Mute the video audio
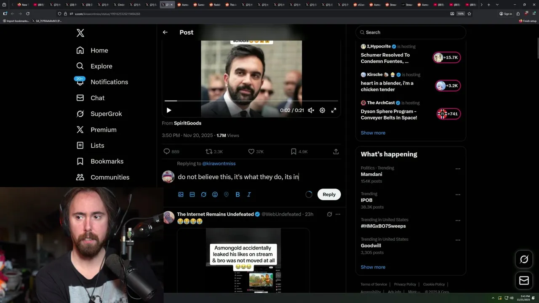 pos(311,110)
